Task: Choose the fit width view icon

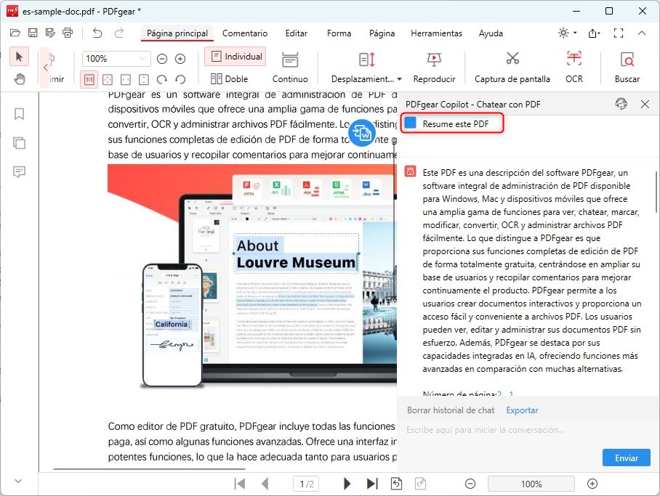Action: point(126,79)
